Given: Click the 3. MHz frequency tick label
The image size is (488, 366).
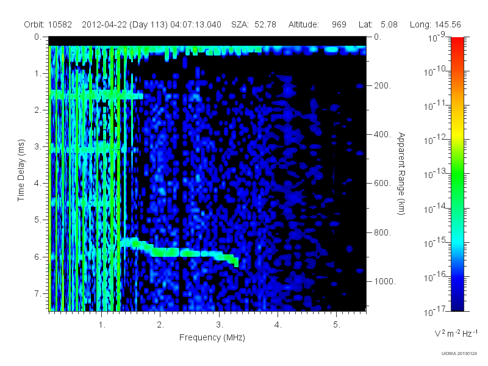Looking at the screenshot, I should pyautogui.click(x=220, y=325).
